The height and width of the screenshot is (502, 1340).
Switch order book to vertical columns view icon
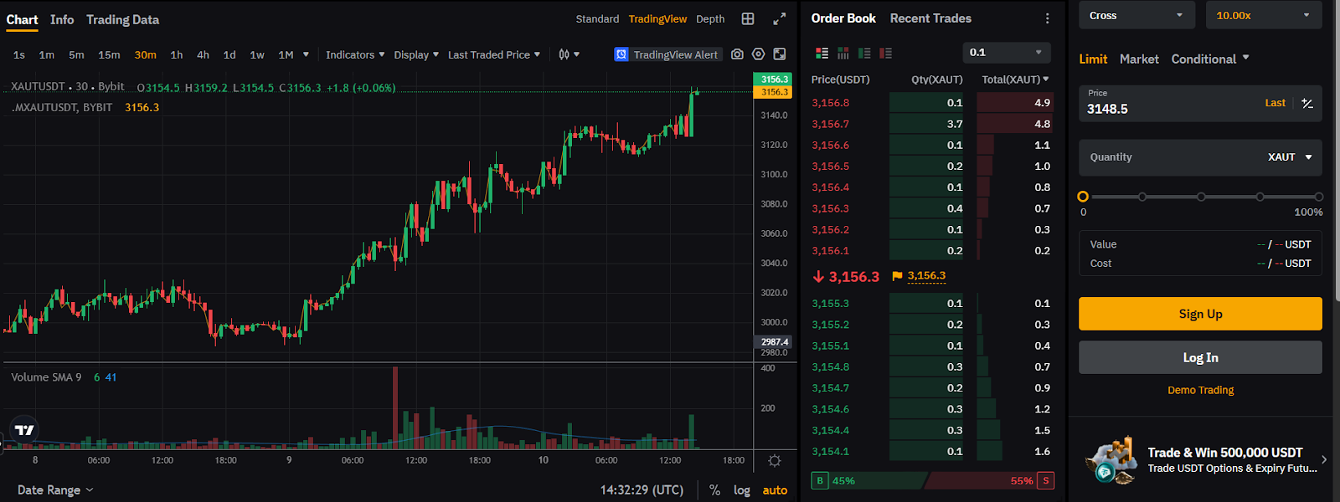(843, 53)
